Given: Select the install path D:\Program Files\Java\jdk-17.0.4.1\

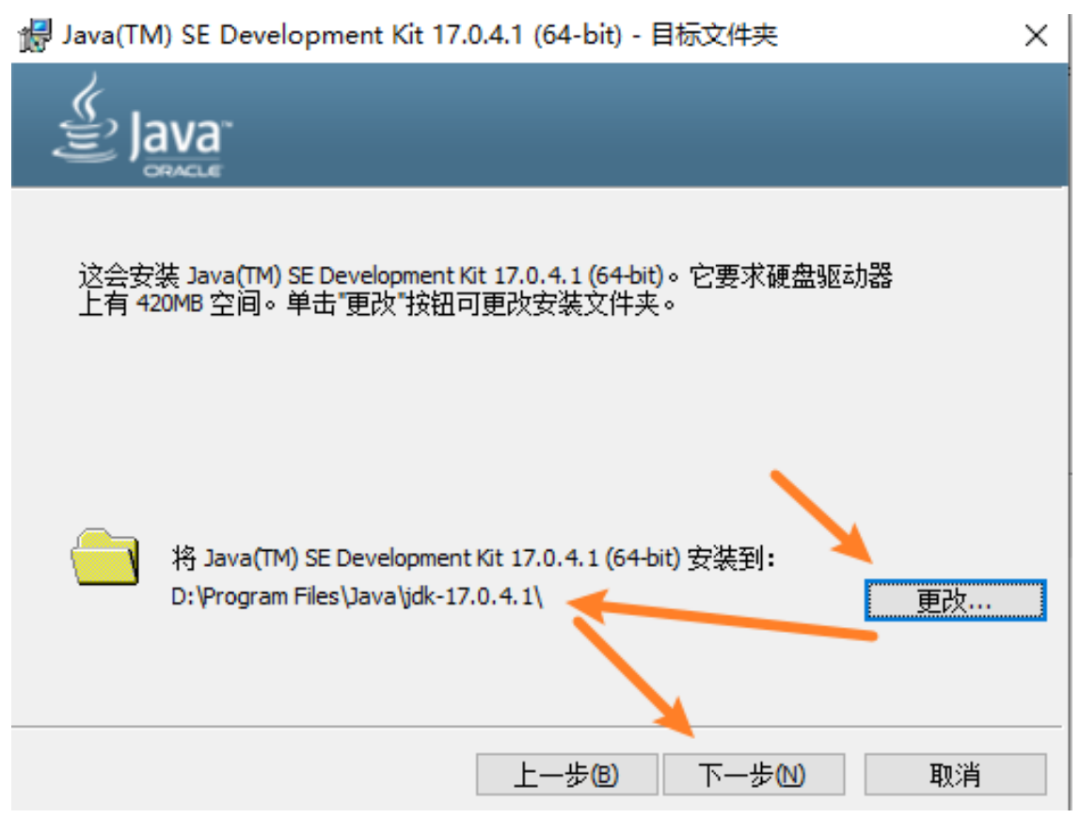Looking at the screenshot, I should (x=357, y=596).
